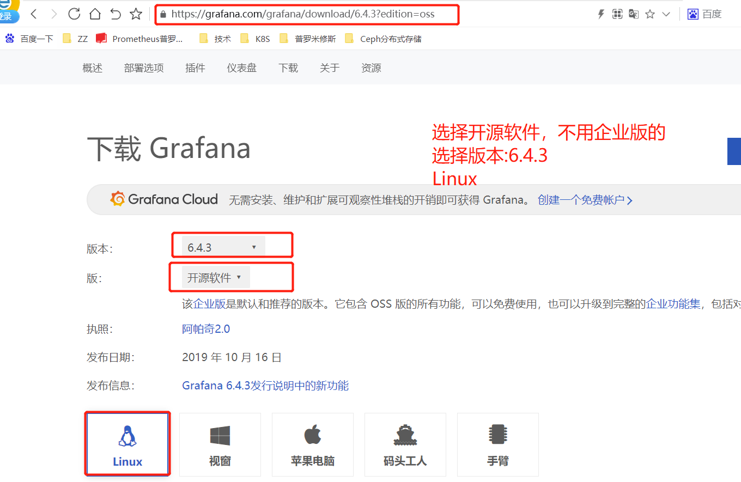Click the Grafana Cloud logo in the banner
Viewport: 741px width, 482px height.
[x=164, y=199]
